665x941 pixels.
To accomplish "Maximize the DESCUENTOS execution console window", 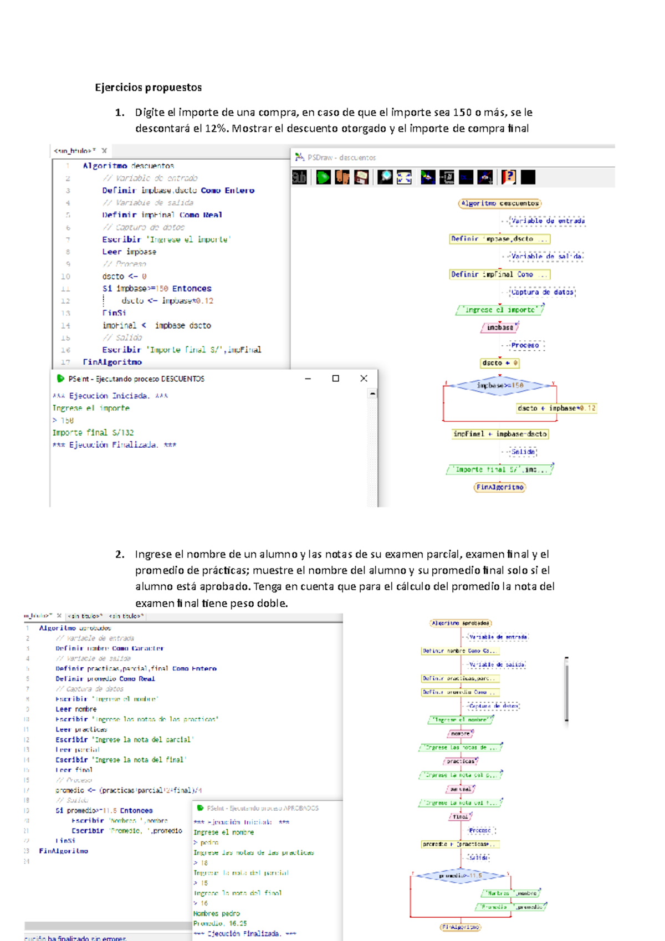I will point(335,379).
